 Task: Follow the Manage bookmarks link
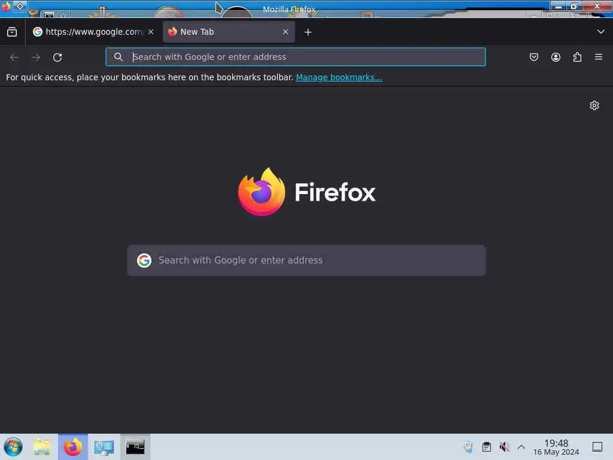click(339, 77)
